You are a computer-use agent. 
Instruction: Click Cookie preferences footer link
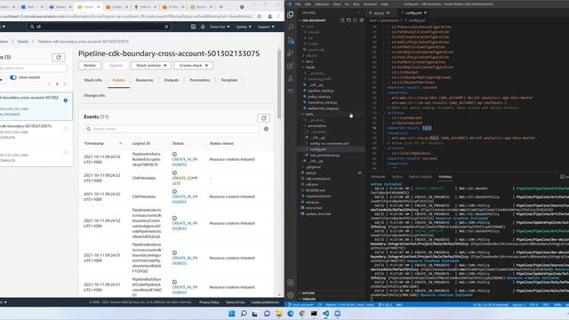265,302
